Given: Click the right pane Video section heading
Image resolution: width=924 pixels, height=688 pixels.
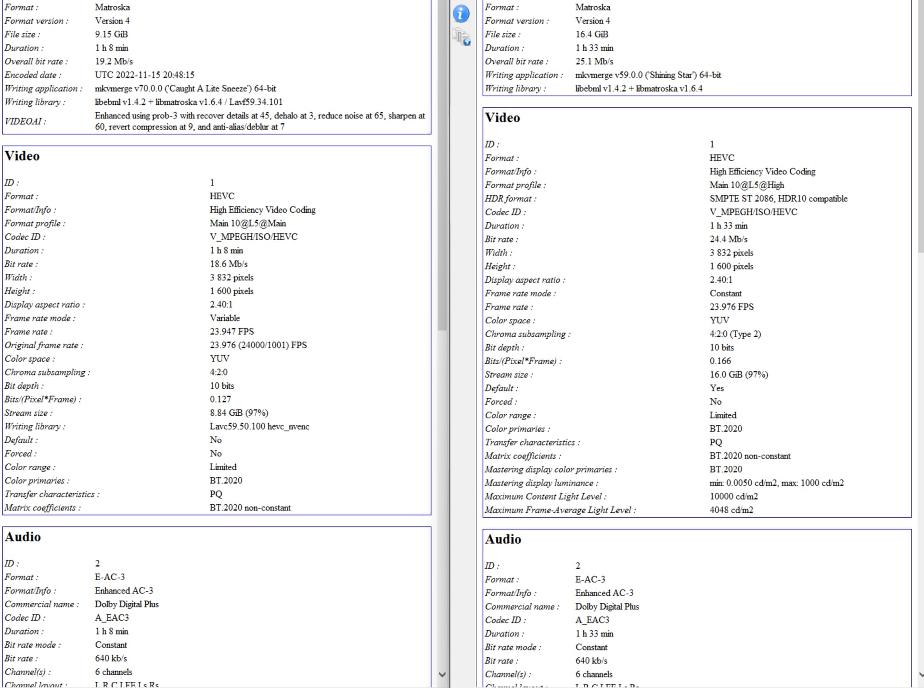Looking at the screenshot, I should click(502, 118).
